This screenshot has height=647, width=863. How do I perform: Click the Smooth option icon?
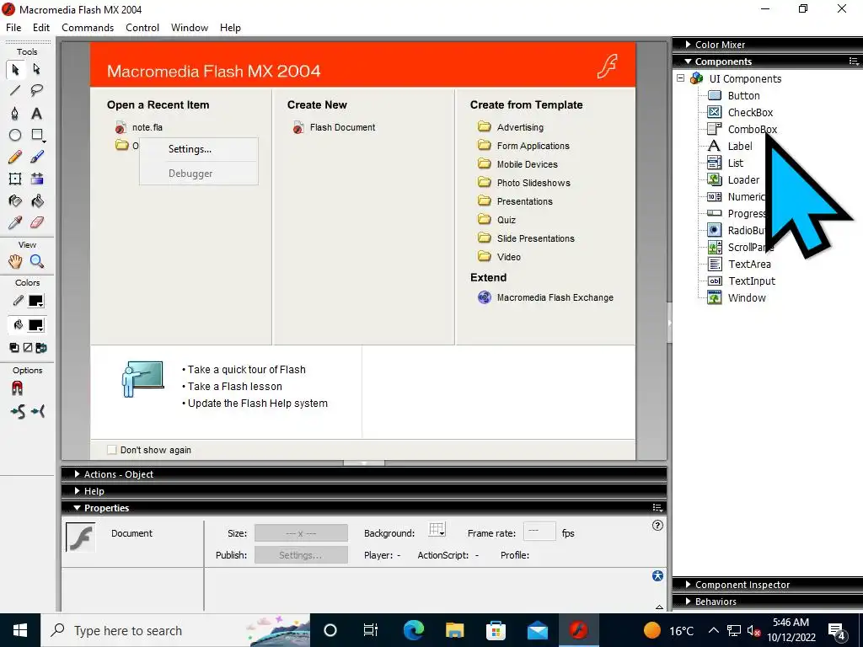click(x=18, y=411)
